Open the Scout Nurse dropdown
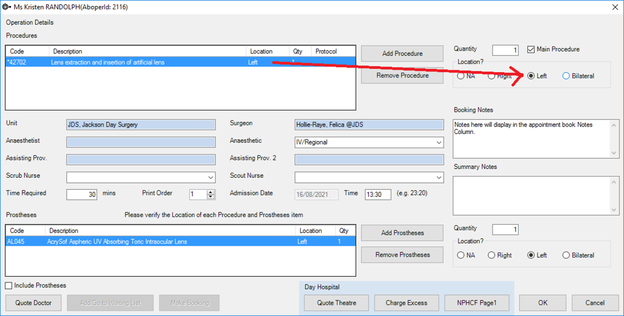 (x=439, y=177)
